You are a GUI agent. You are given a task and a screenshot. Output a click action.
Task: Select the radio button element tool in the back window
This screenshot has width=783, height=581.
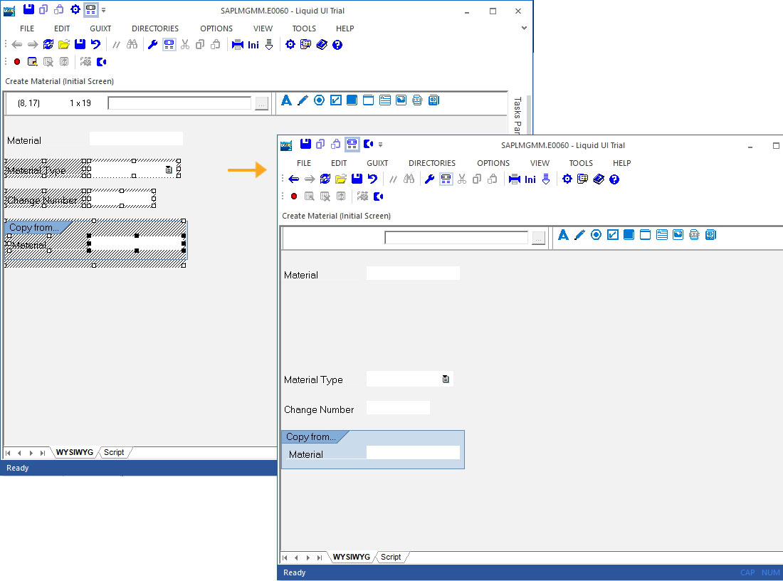click(x=319, y=100)
